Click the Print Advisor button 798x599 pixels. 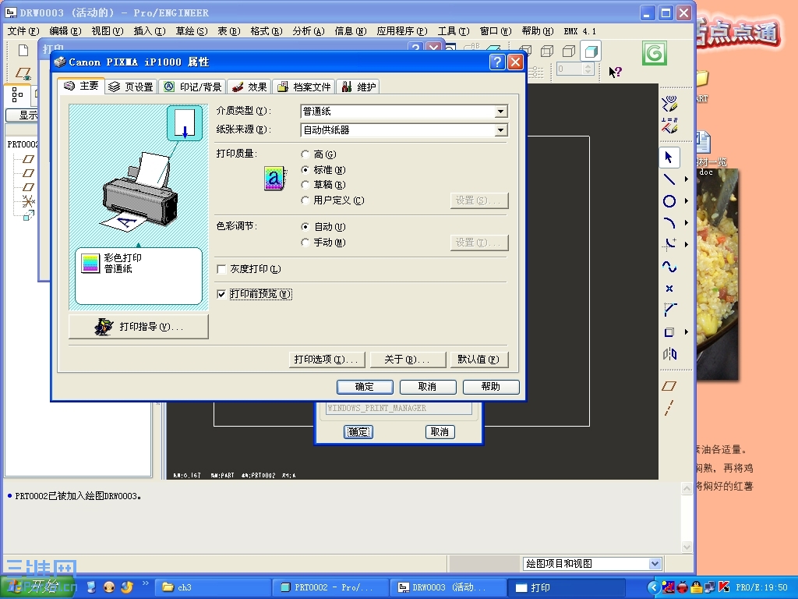[x=139, y=327]
